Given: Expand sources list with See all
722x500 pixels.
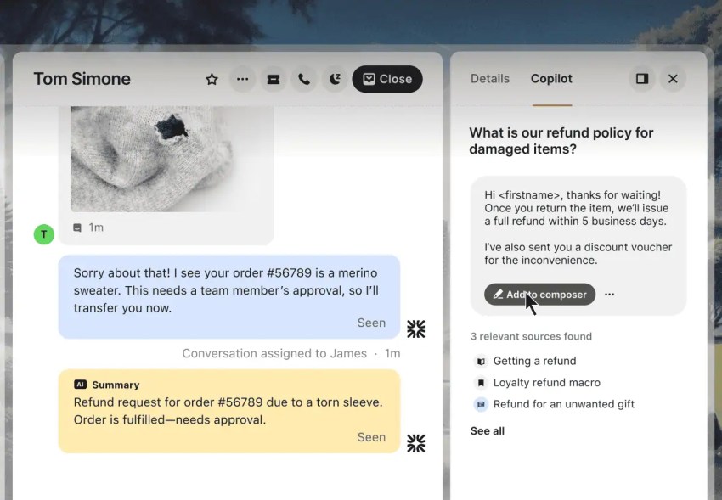Looking at the screenshot, I should coord(488,431).
